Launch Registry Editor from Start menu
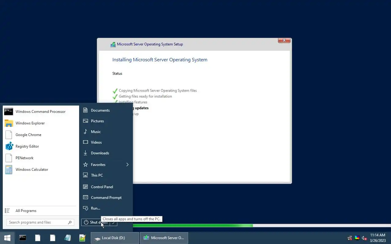The width and height of the screenshot is (391, 244). (41, 146)
